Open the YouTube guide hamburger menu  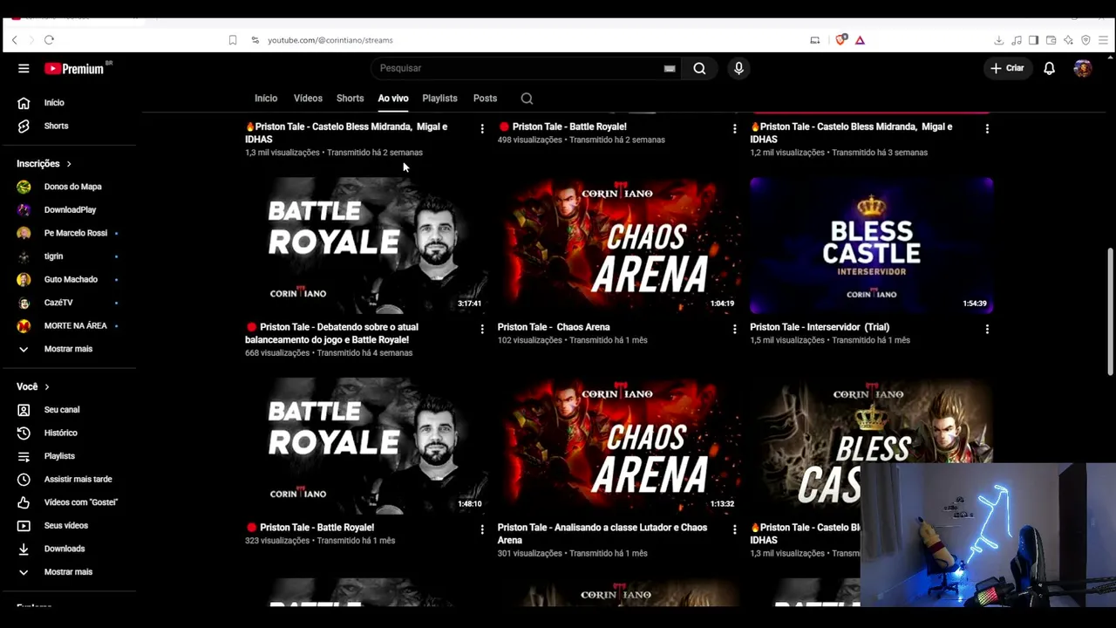pos(24,68)
